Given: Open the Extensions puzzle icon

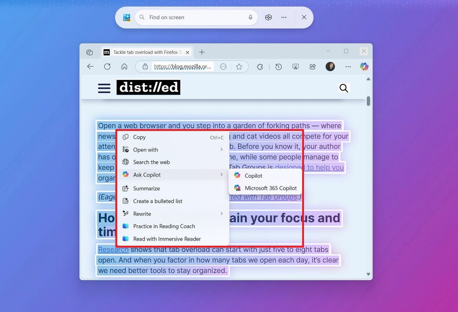Looking at the screenshot, I should 260,66.
